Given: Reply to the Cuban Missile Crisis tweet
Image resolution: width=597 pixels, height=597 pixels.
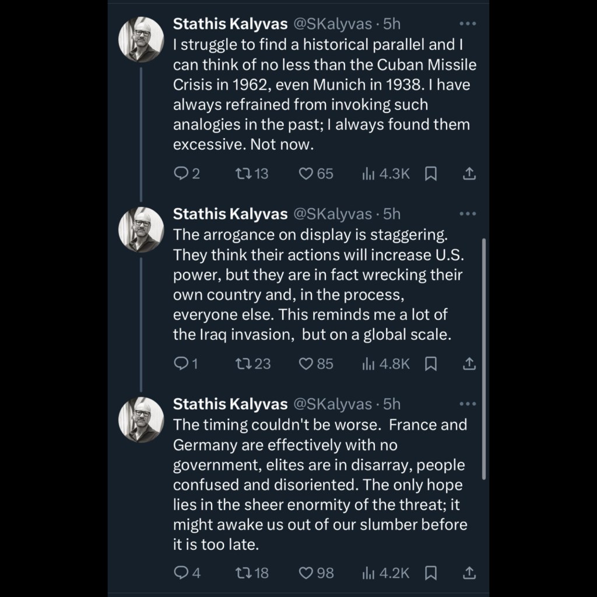Looking at the screenshot, I should coord(181,174).
